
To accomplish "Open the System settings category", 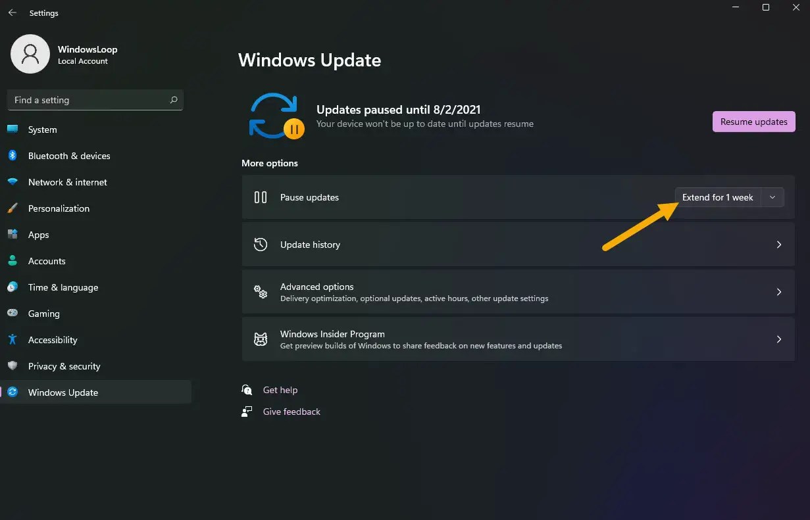I will [96, 130].
